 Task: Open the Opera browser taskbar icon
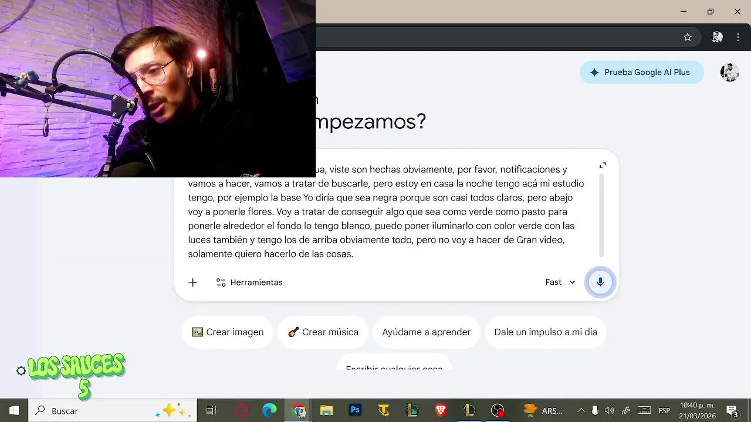pos(241,411)
